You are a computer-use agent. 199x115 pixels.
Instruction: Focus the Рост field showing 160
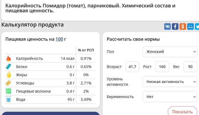click(x=162, y=67)
